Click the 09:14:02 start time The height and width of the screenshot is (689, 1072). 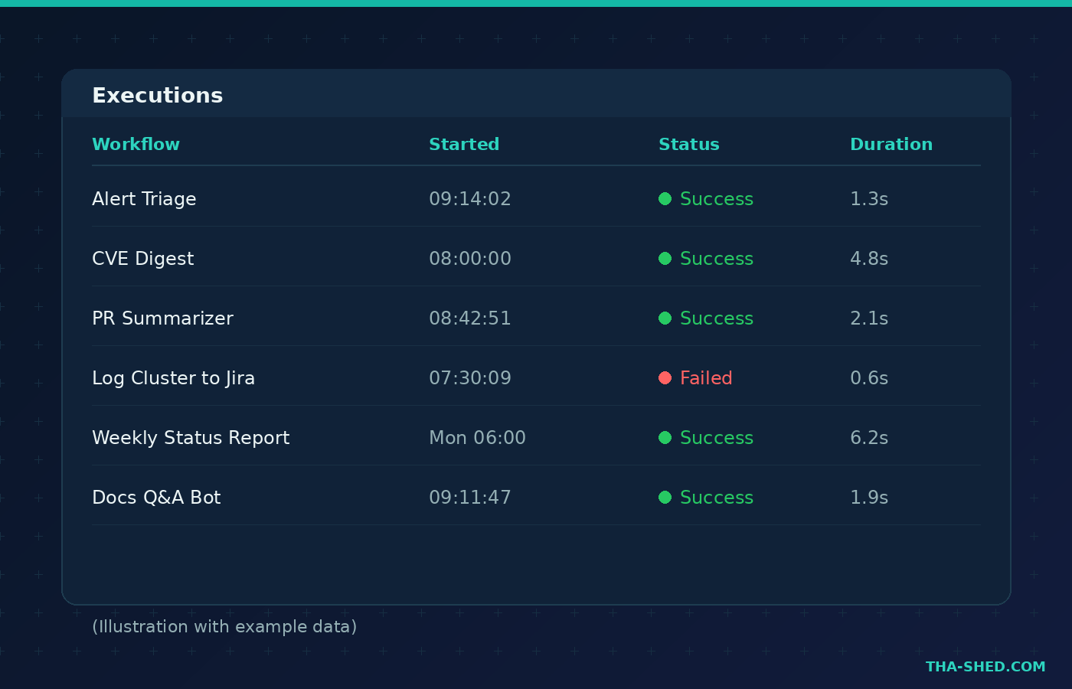tap(470, 199)
